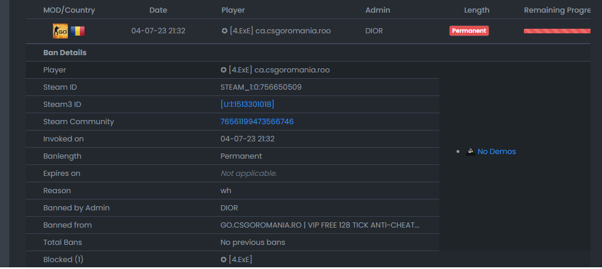The width and height of the screenshot is (602, 269).
Task: Click the star icon in the Ban Details Player row
Action: (224, 70)
